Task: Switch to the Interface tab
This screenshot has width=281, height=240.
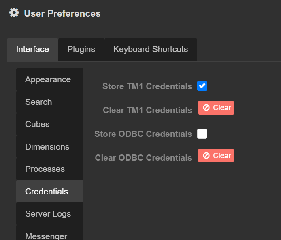Action: tap(32, 50)
